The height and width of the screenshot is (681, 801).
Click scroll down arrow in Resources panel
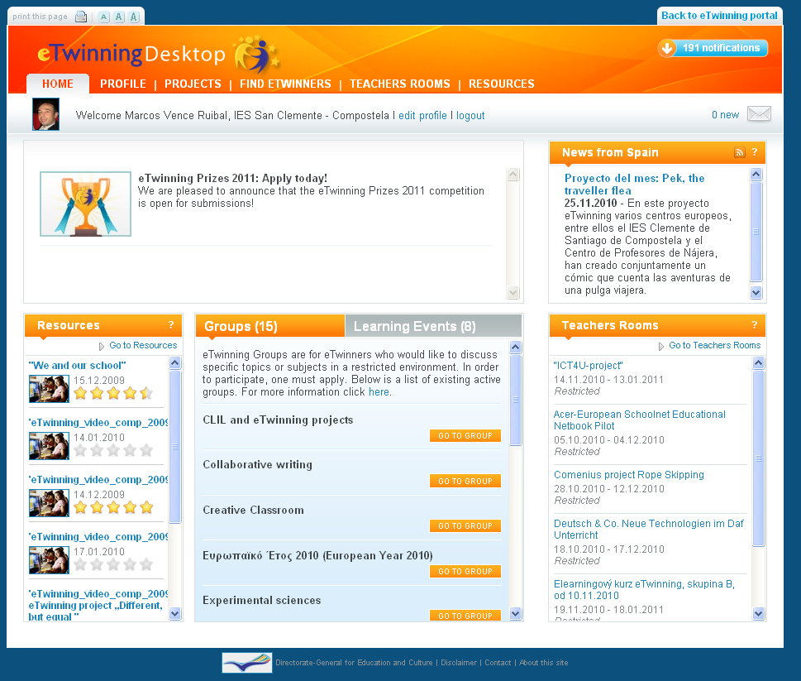coord(175,613)
